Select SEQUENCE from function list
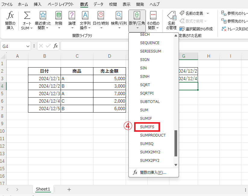The width and height of the screenshot is (248, 196). pos(150,43)
